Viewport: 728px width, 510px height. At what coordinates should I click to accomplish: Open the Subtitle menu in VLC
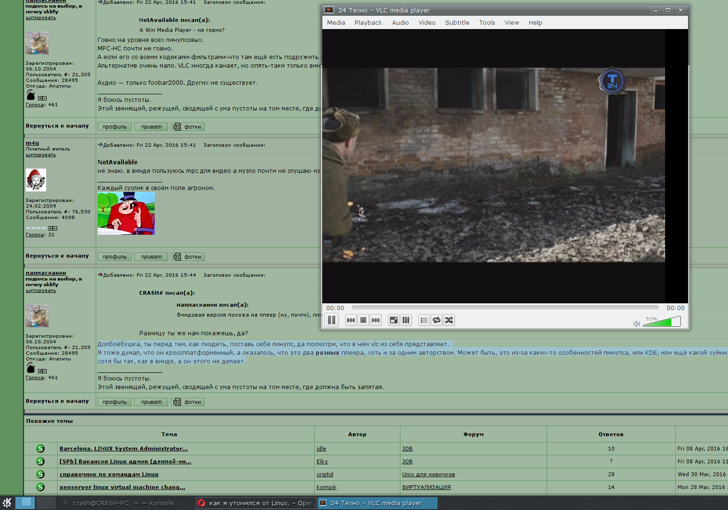457,22
